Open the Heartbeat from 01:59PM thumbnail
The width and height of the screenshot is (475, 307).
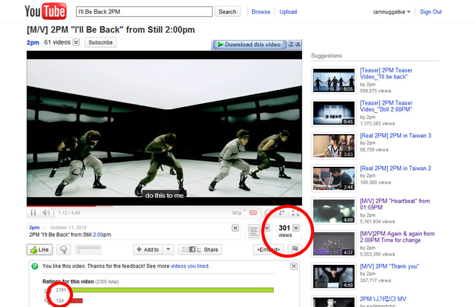(334, 211)
